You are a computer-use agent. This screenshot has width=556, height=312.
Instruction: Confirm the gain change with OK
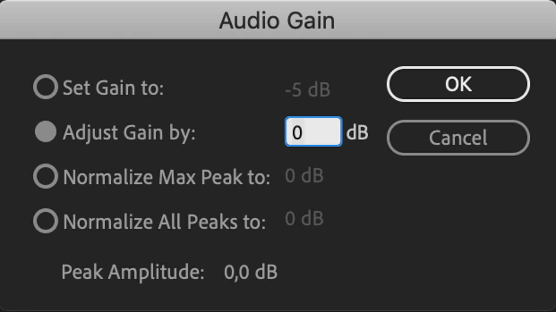pos(458,84)
